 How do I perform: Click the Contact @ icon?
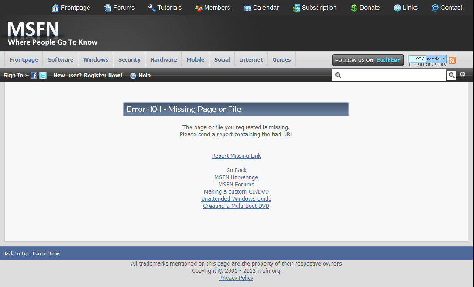(x=435, y=8)
